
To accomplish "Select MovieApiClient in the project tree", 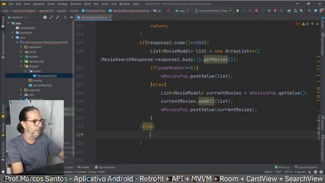I will click(x=47, y=76).
